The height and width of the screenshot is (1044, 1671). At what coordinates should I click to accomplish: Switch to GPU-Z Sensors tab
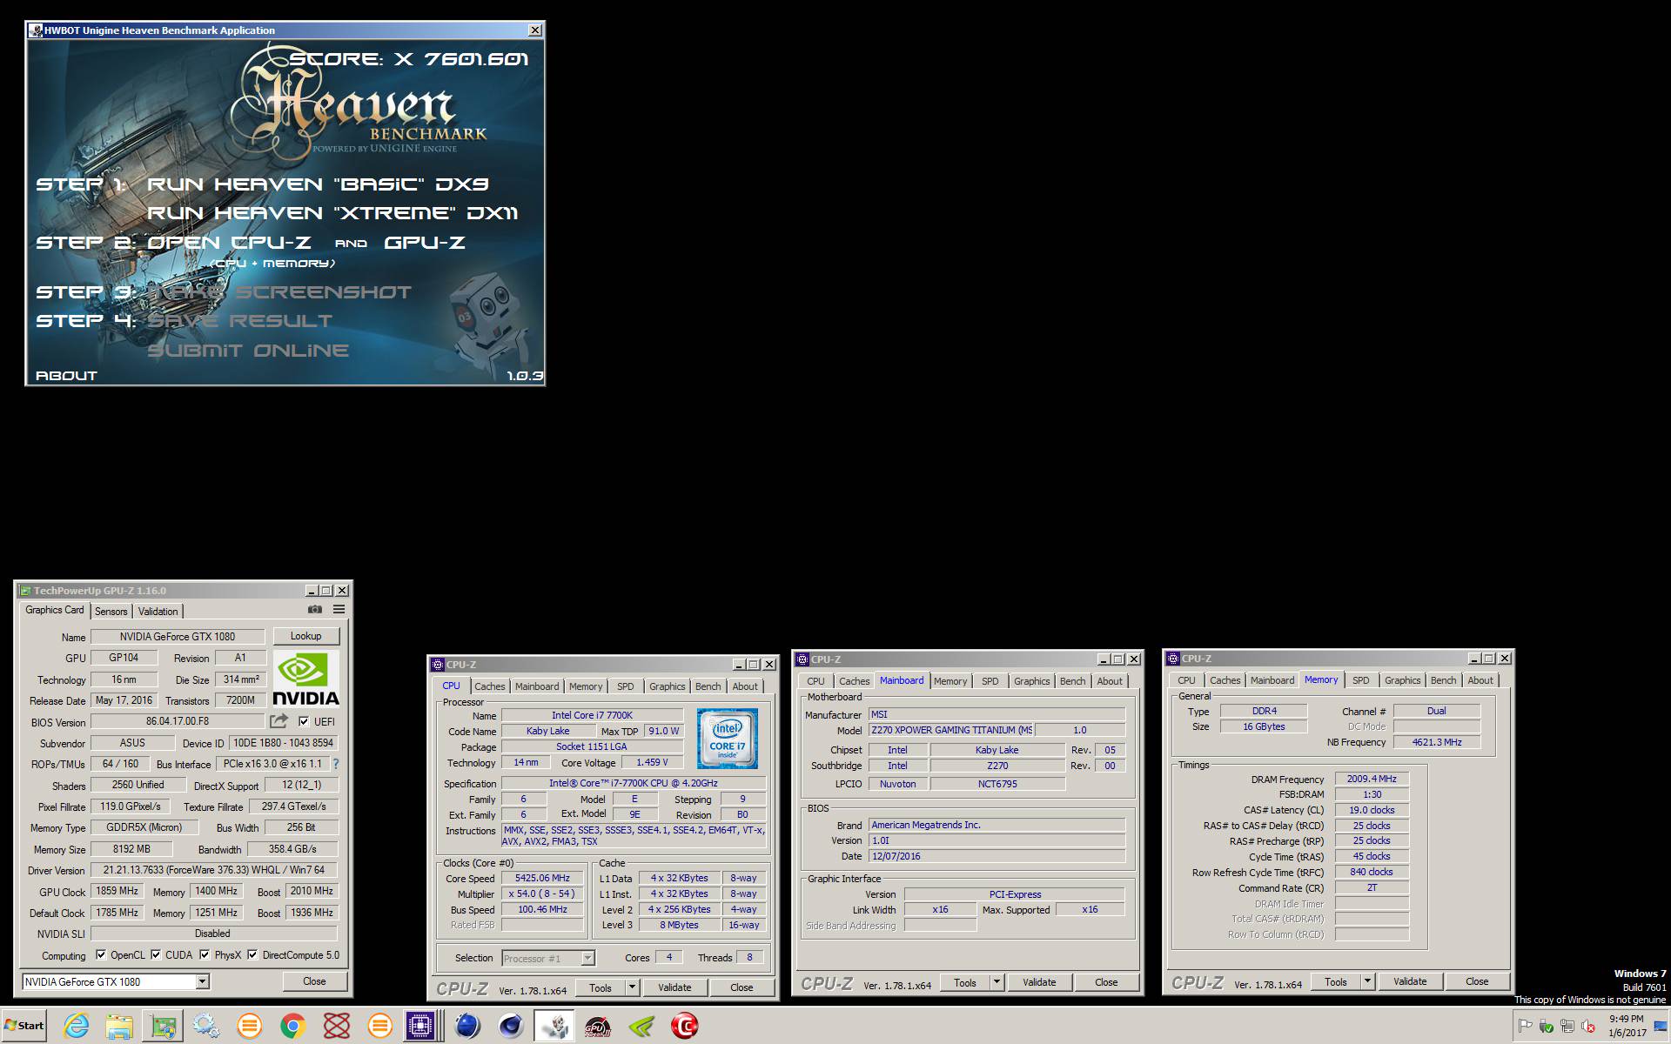(x=111, y=611)
